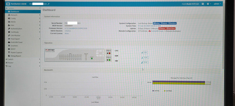
Task: Click the yellow Last Week legend swatch
Action: [165, 91]
